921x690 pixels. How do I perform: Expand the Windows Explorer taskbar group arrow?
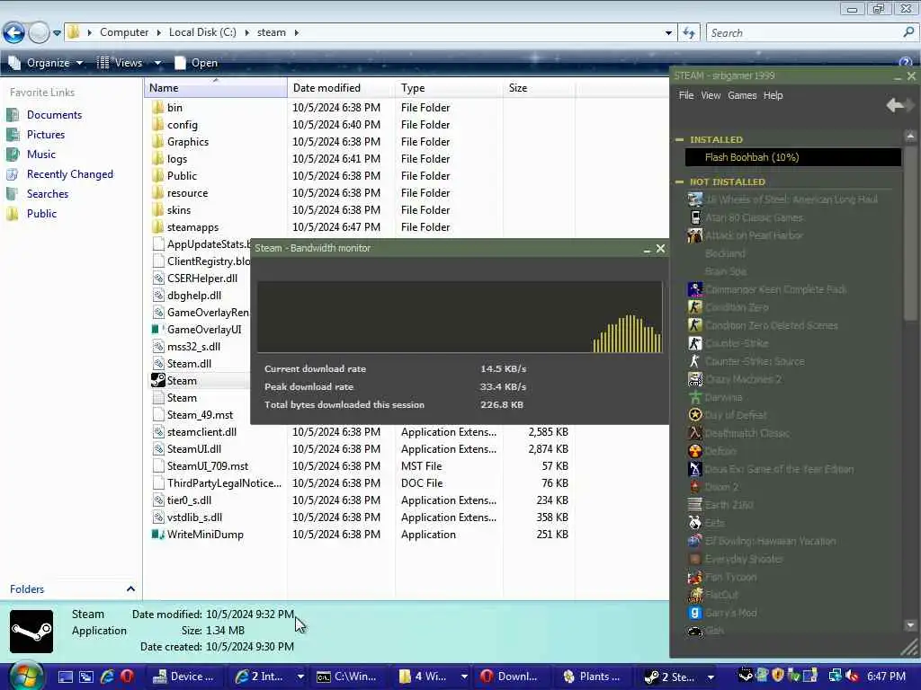point(464,677)
